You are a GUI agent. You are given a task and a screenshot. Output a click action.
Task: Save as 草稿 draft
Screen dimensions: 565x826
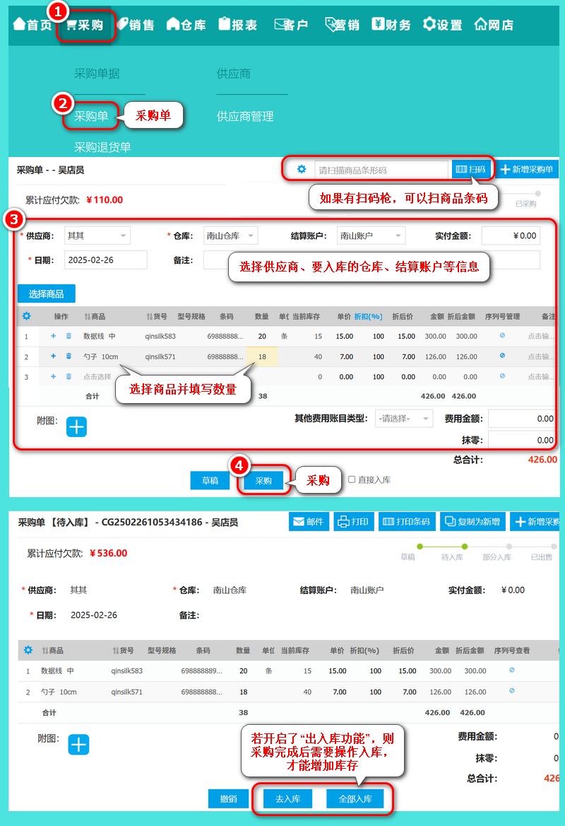pyautogui.click(x=210, y=480)
